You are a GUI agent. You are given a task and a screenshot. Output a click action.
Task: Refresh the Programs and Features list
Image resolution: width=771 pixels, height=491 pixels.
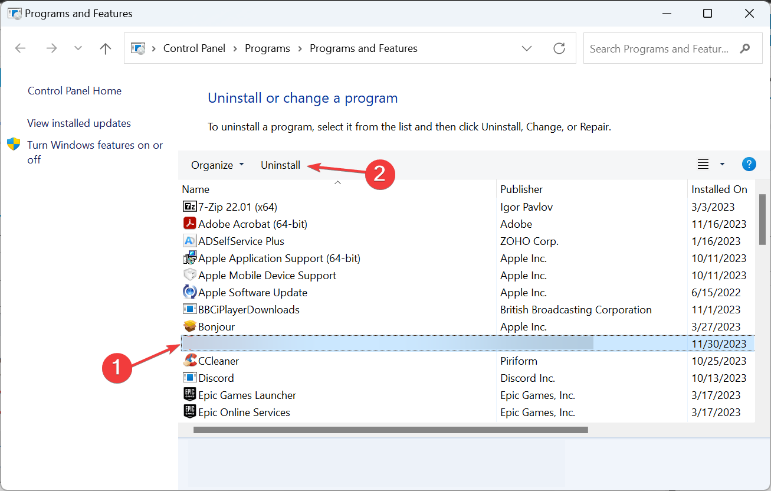click(x=559, y=48)
